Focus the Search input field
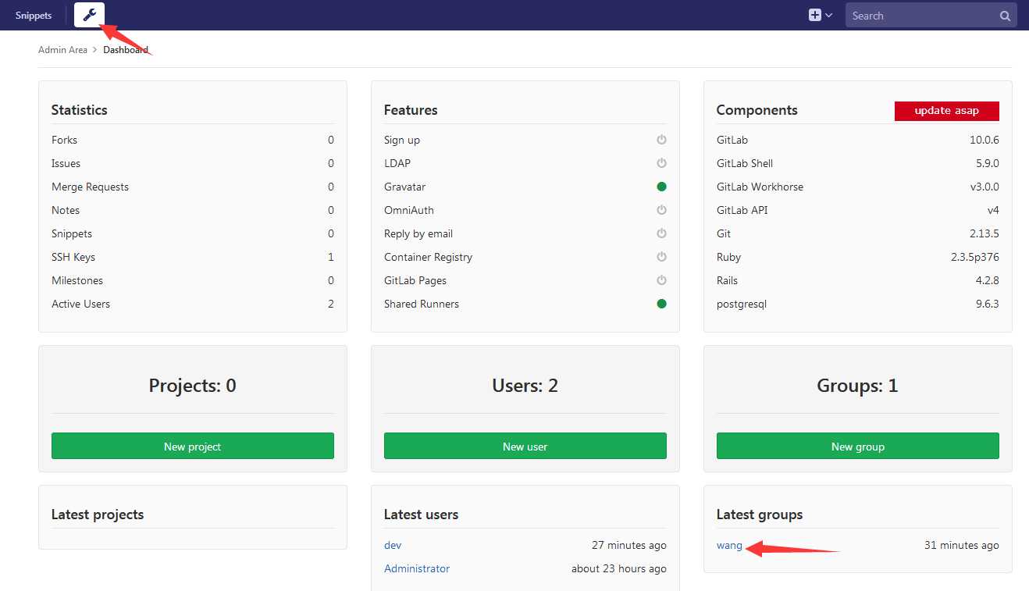The image size is (1029, 591). tap(931, 16)
